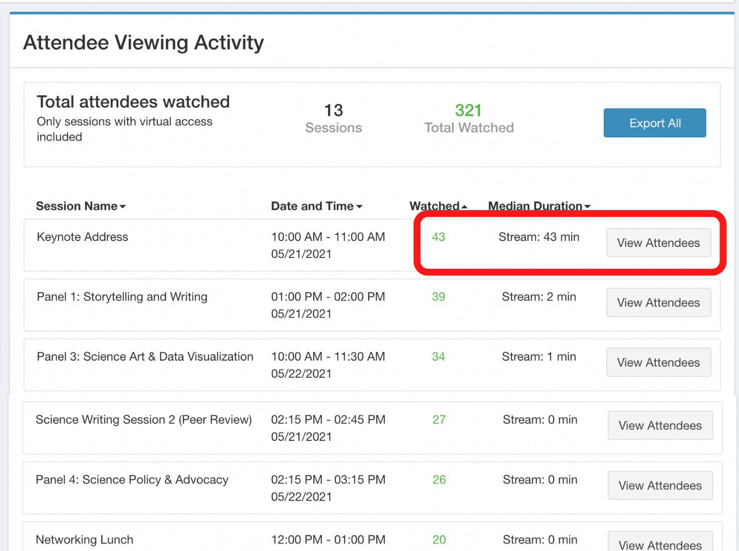Open Networking Lunch attendees list
Image resolution: width=739 pixels, height=551 pixels.
660,544
